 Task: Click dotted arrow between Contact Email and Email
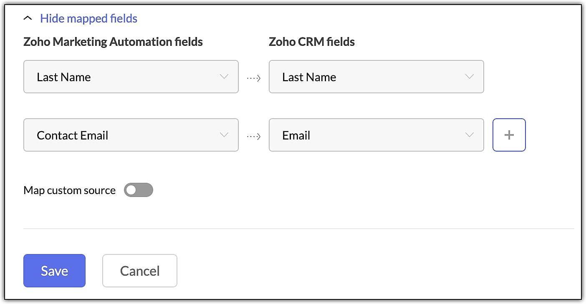(254, 136)
